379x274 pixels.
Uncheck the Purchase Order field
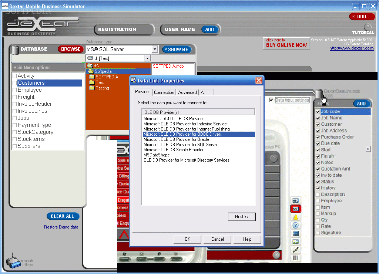click(x=318, y=137)
